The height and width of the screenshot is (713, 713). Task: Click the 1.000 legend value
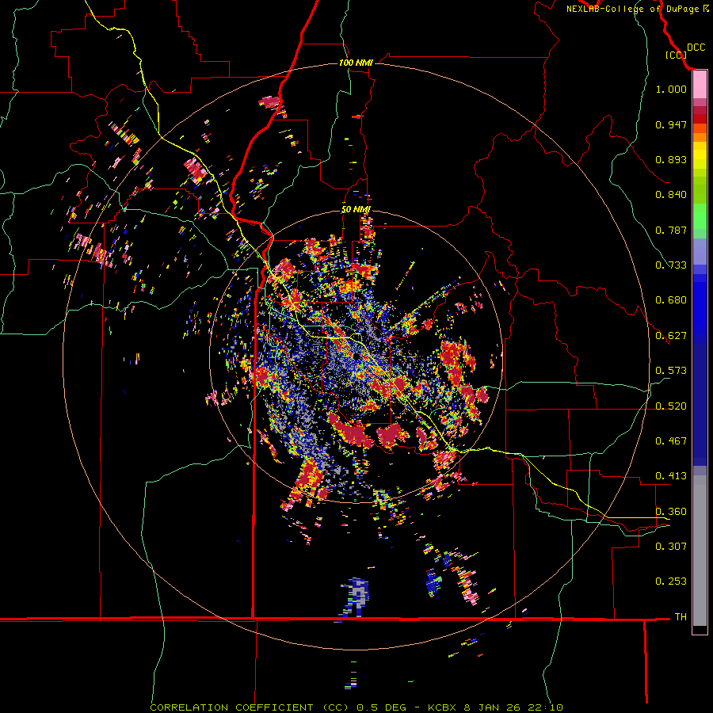pyautogui.click(x=671, y=89)
